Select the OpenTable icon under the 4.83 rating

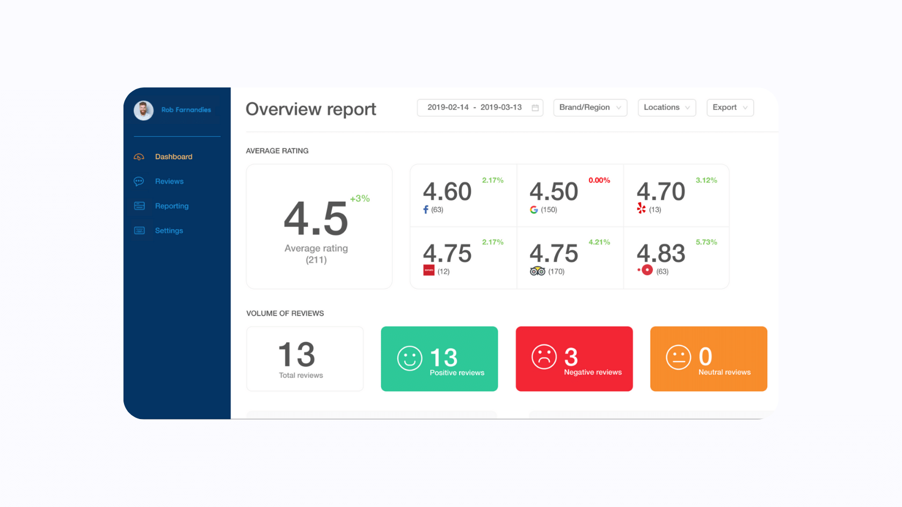coord(644,270)
